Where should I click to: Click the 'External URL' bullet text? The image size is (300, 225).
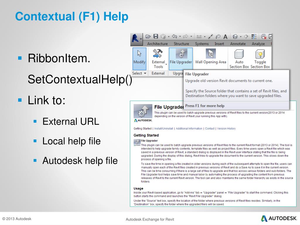coord(71,122)
